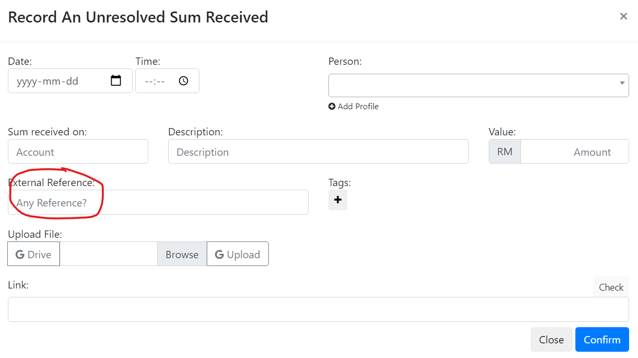This screenshot has width=638, height=358.
Task: Click the Browse file button
Action: (x=182, y=254)
